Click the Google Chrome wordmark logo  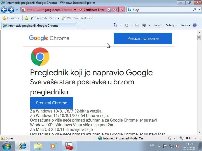click(x=49, y=38)
